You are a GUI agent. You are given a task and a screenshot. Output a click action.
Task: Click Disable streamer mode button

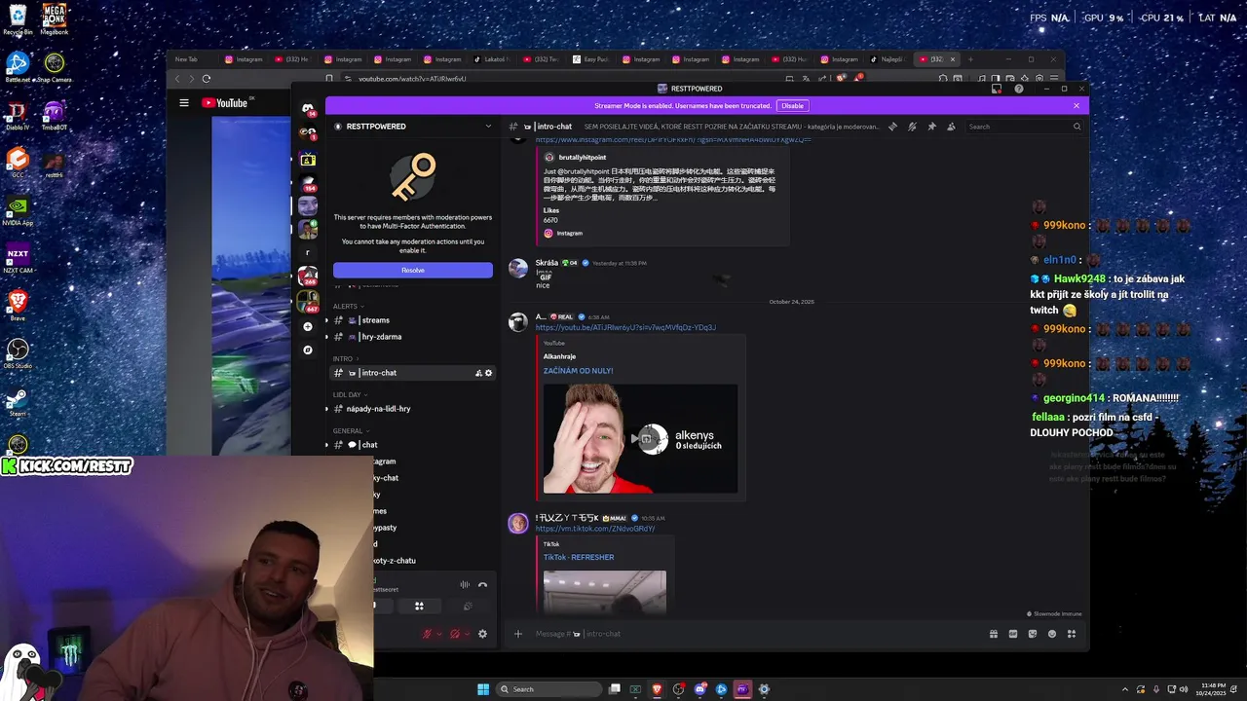793,105
